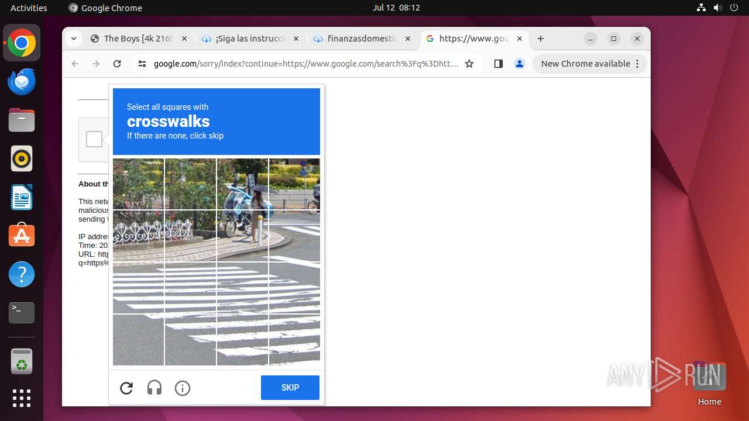
Task: Close the ¡Siga las instrucciones tab
Action: 296,39
